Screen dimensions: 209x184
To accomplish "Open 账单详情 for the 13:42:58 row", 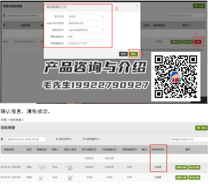I will (x=194, y=178).
